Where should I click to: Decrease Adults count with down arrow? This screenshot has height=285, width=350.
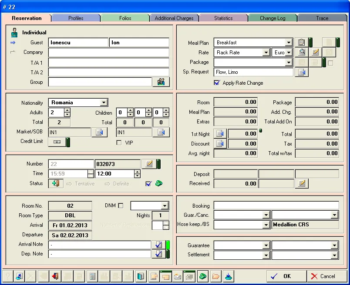pyautogui.click(x=67, y=115)
